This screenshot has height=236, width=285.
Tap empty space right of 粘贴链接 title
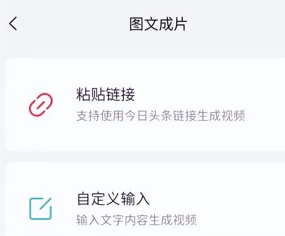[200, 94]
